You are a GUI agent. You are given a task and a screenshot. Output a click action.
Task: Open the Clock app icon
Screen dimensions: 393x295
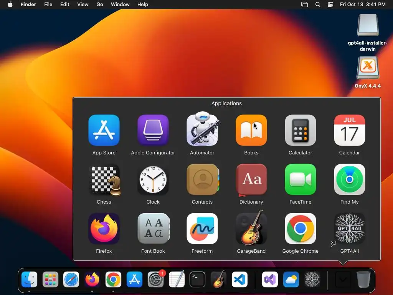(x=153, y=179)
